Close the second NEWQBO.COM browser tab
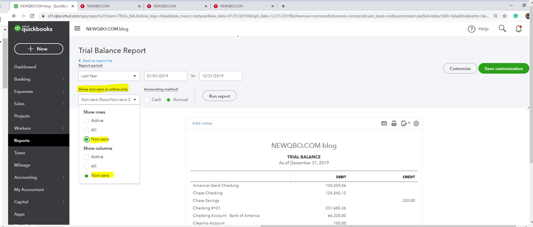This screenshot has width=533, height=227. tap(140, 6)
